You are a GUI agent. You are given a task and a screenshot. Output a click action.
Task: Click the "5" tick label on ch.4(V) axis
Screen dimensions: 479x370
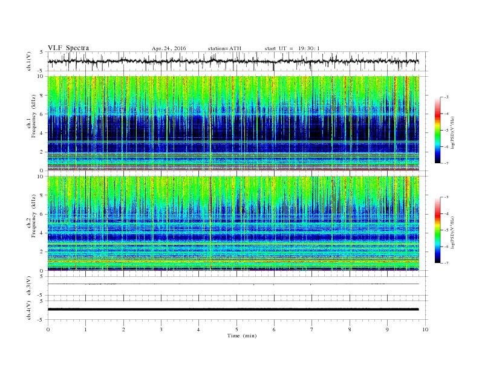42,301
